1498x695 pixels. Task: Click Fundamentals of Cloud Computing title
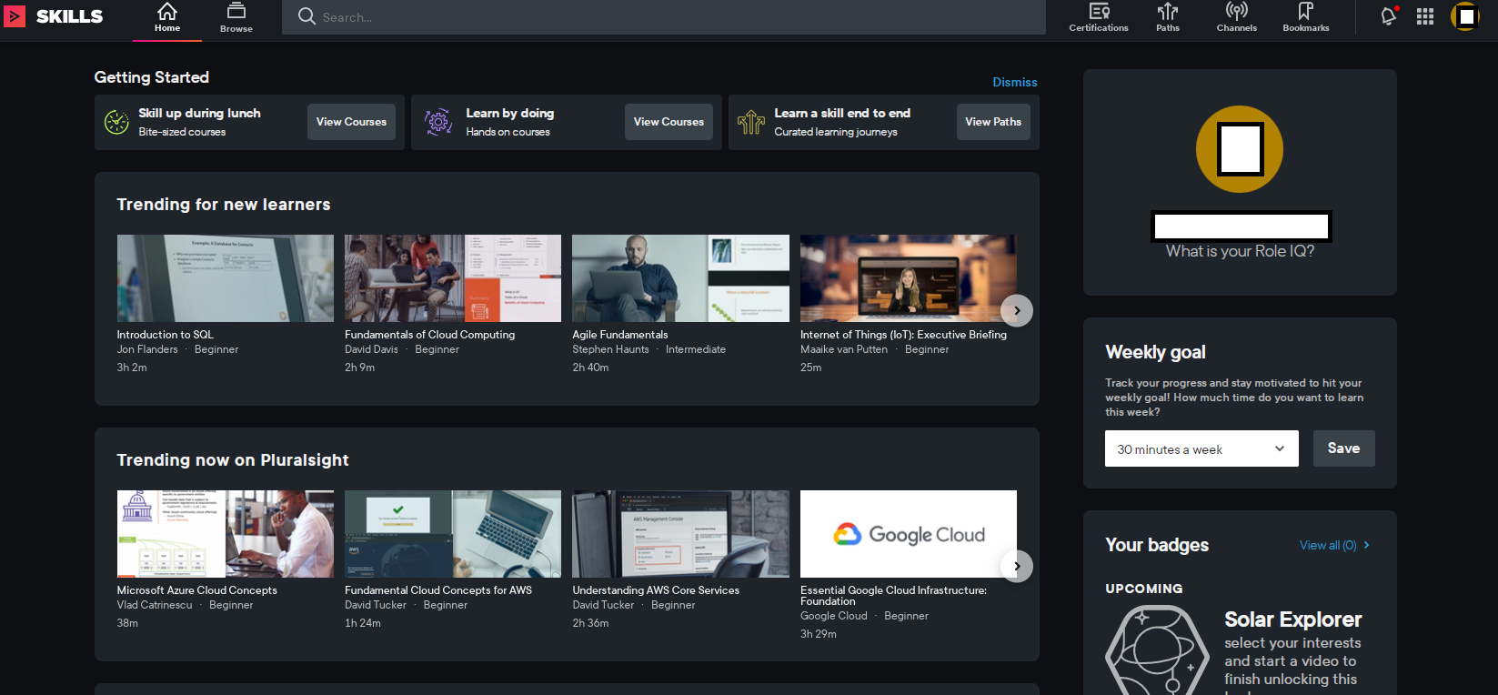[x=430, y=335]
